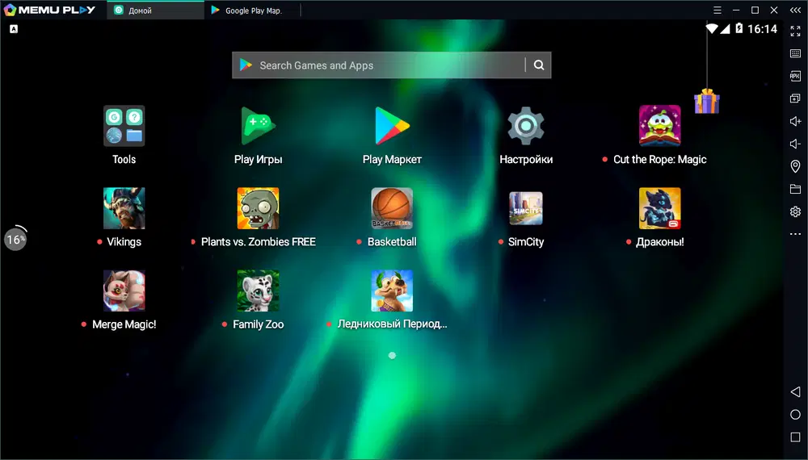Click the MEMU PLAY logo
Screen dimensions: 808x460
pos(49,10)
